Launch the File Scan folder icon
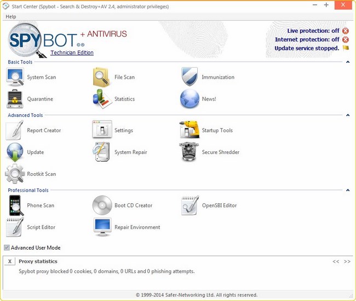This screenshot has height=301, width=356. pos(101,77)
